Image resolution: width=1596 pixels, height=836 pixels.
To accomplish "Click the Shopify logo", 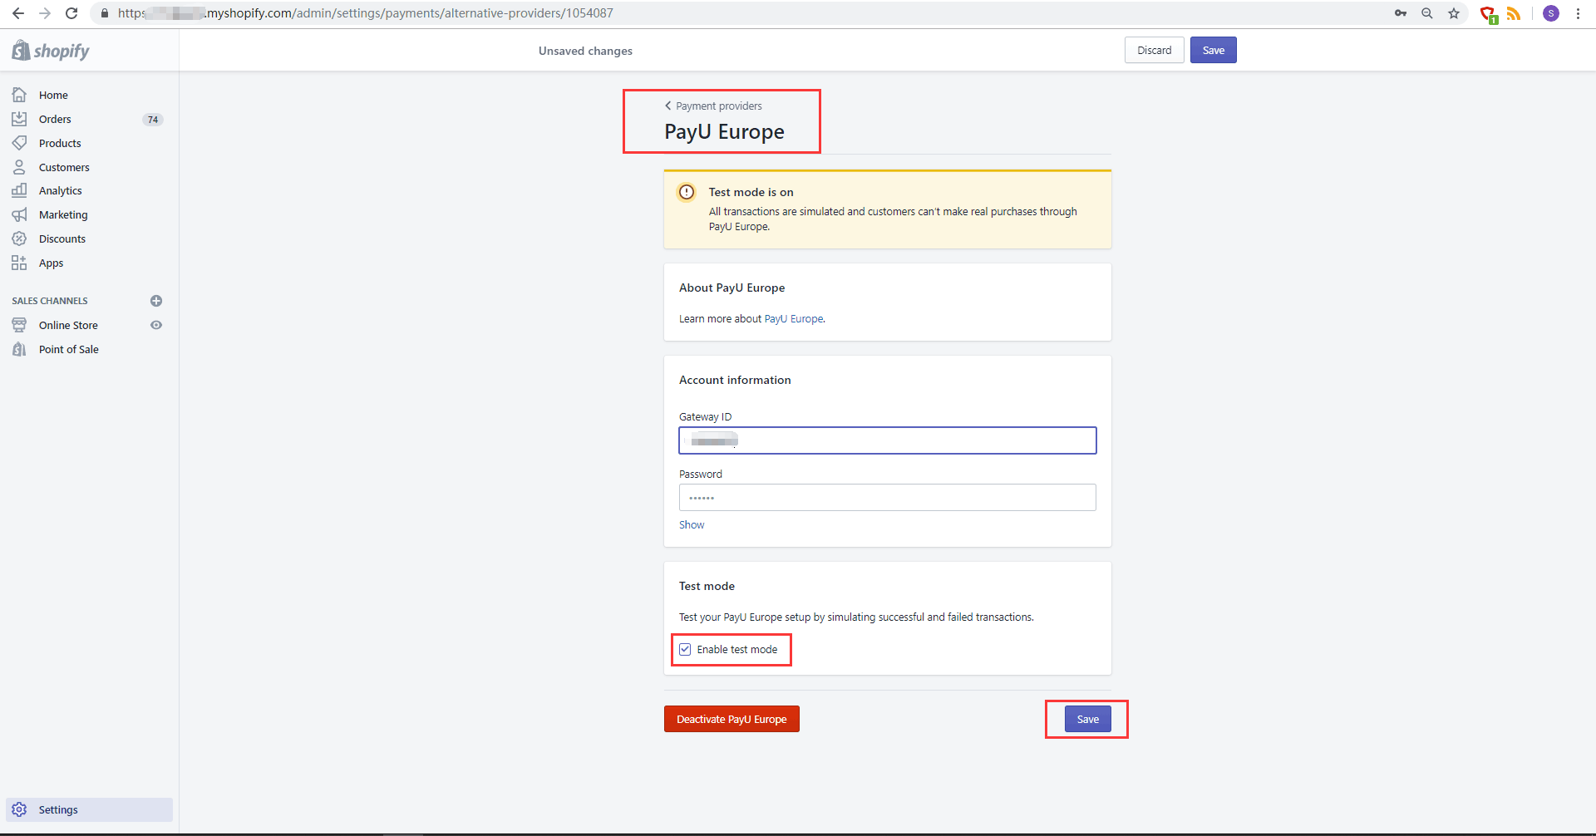I will (51, 51).
